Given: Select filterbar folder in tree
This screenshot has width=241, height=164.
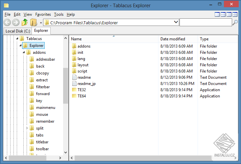Looking at the screenshot, I should [x=43, y=87].
